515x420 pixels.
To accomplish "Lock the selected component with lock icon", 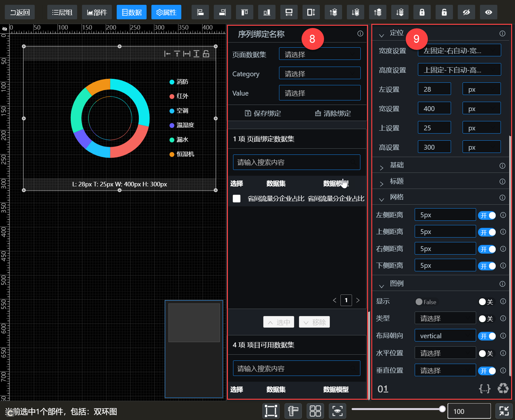I will [422, 12].
